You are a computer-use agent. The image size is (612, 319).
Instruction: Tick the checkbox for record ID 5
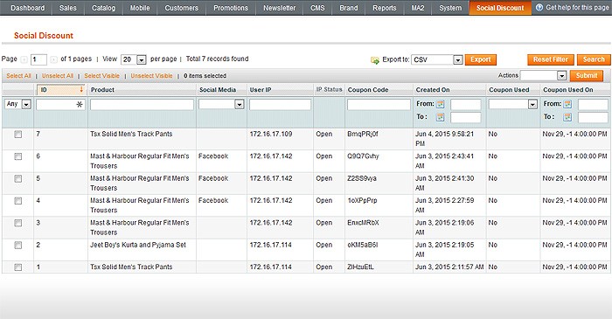18,178
